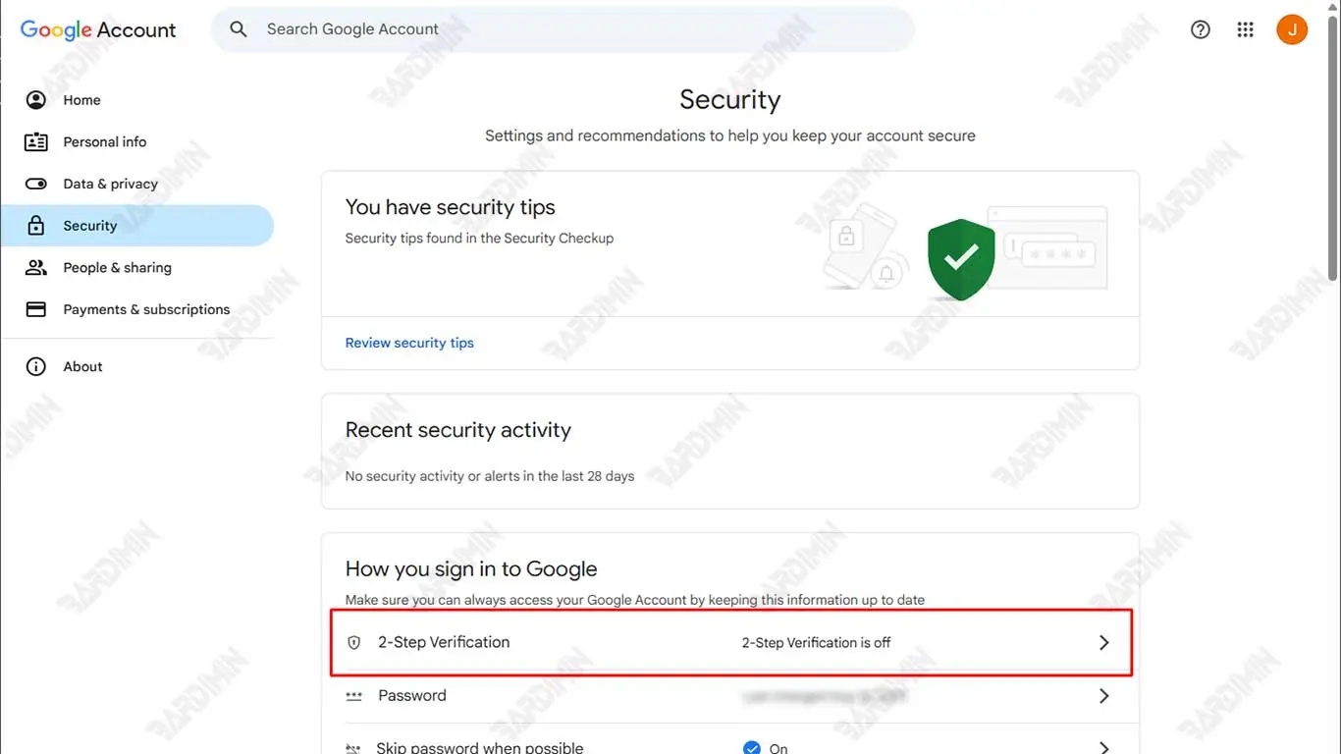Expand the 2-Step Verification chevron arrow
The height and width of the screenshot is (754, 1341).
(1103, 642)
